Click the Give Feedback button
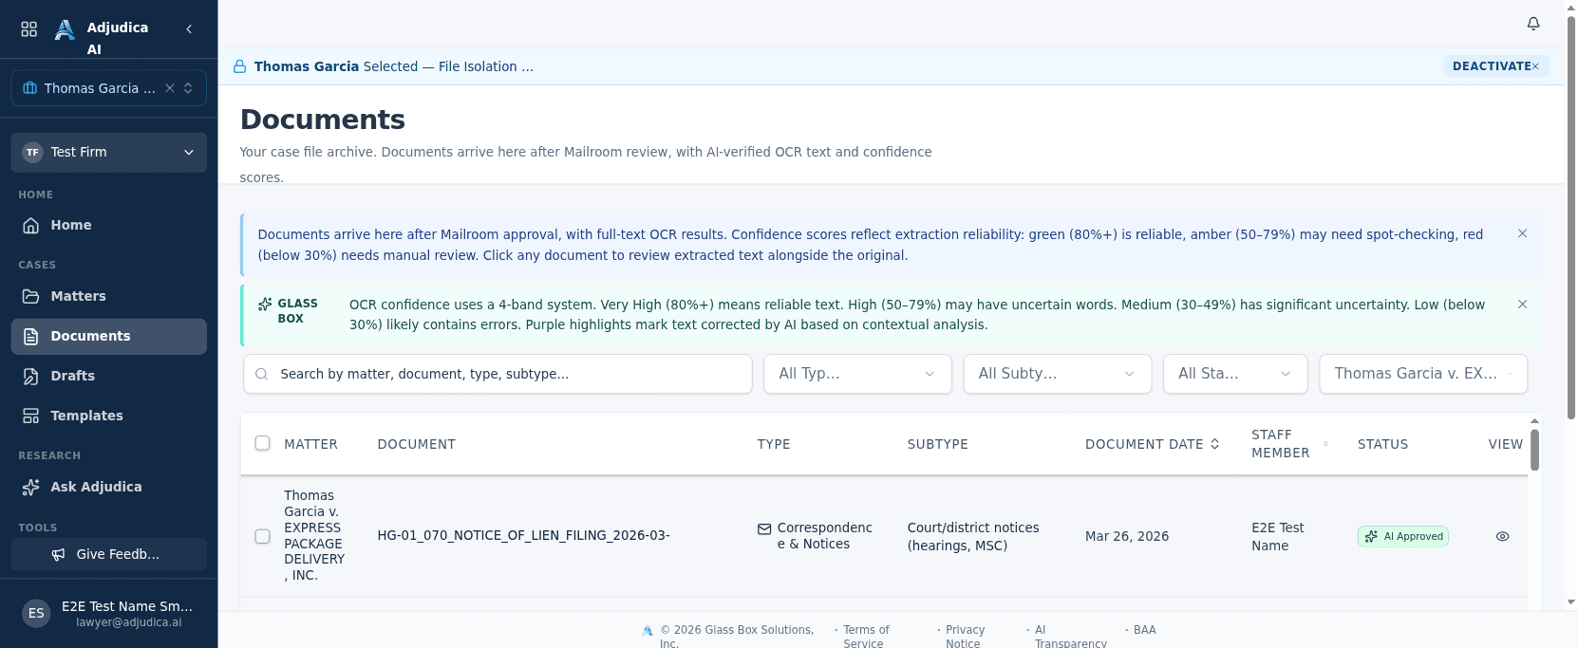 point(109,555)
